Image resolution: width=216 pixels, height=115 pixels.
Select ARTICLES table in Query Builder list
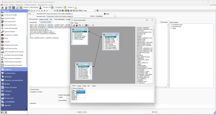[x=139, y=47]
